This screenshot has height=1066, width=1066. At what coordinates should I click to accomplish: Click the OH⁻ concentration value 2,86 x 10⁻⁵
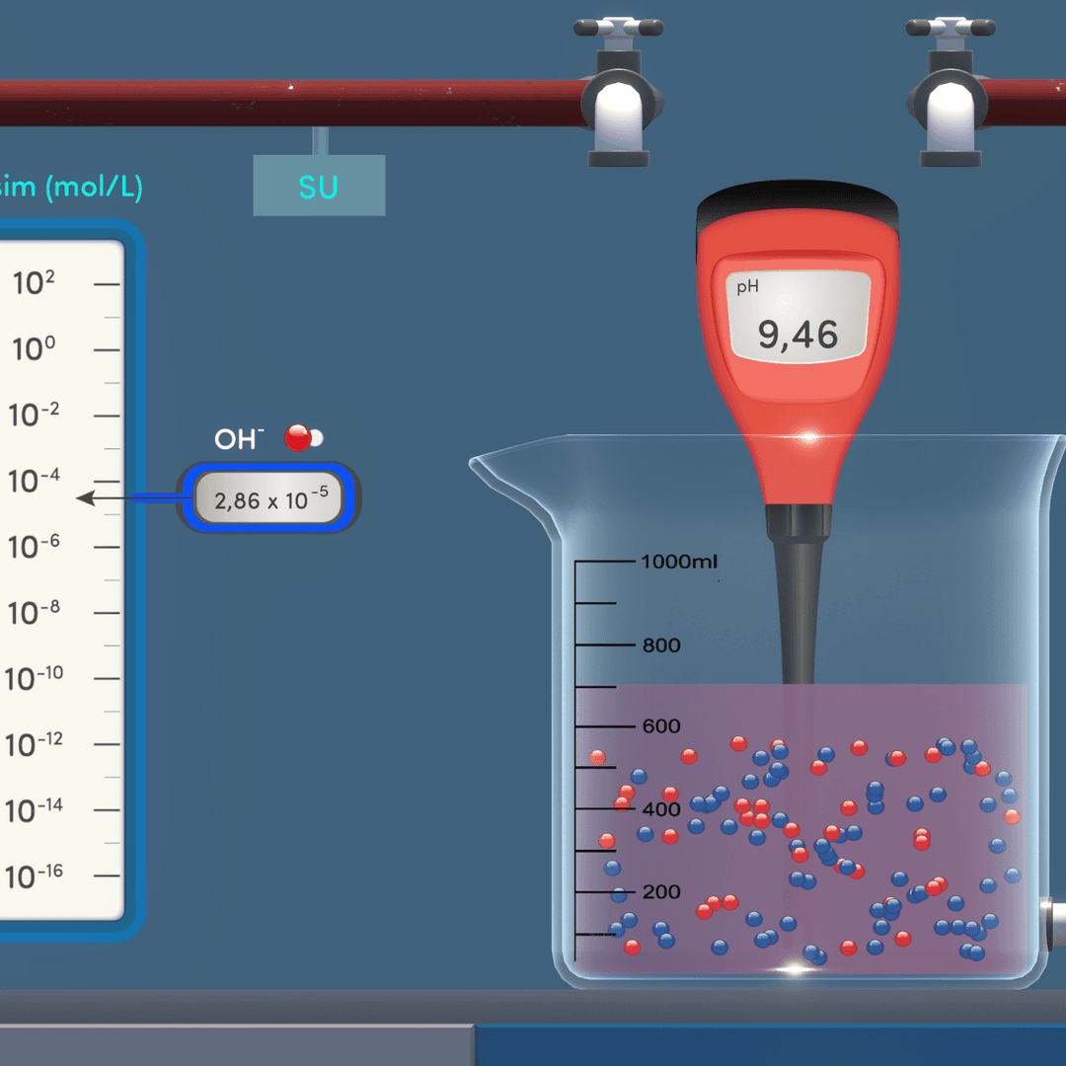269,499
